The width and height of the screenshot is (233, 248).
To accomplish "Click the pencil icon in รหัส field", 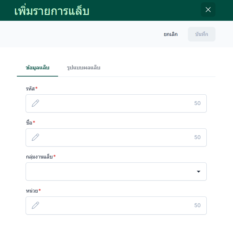I will pyautogui.click(x=35, y=103).
